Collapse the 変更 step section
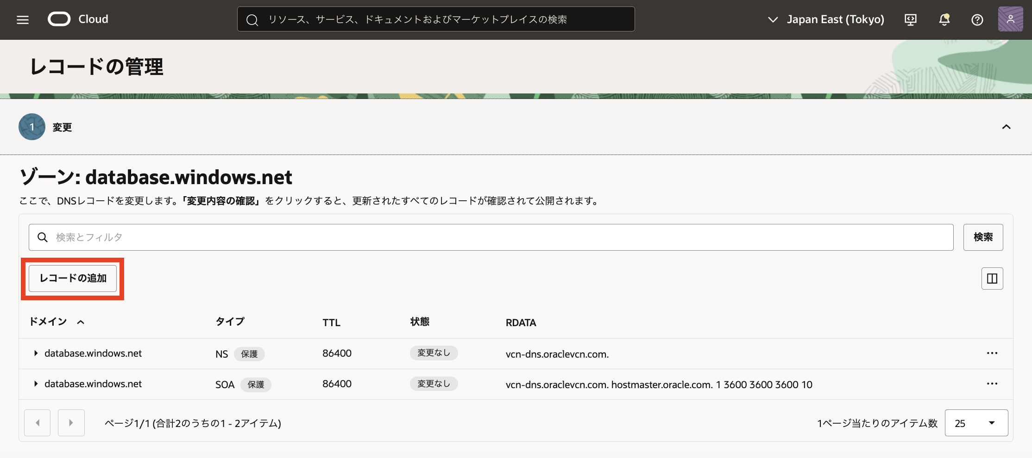This screenshot has width=1032, height=458. point(1006,126)
